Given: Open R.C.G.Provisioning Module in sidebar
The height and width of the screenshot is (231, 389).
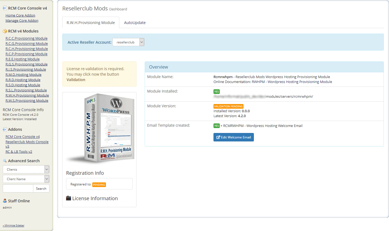Looking at the screenshot, I should 26,43.
